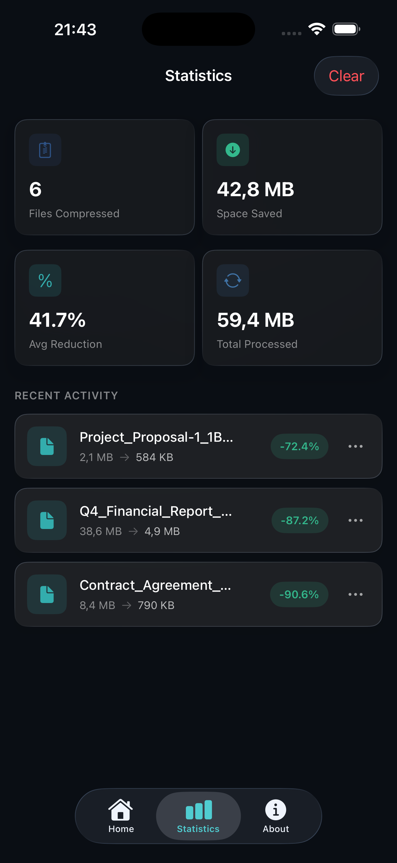Tap the circular arrows Total Processed icon
397x863 pixels.
[x=233, y=280]
